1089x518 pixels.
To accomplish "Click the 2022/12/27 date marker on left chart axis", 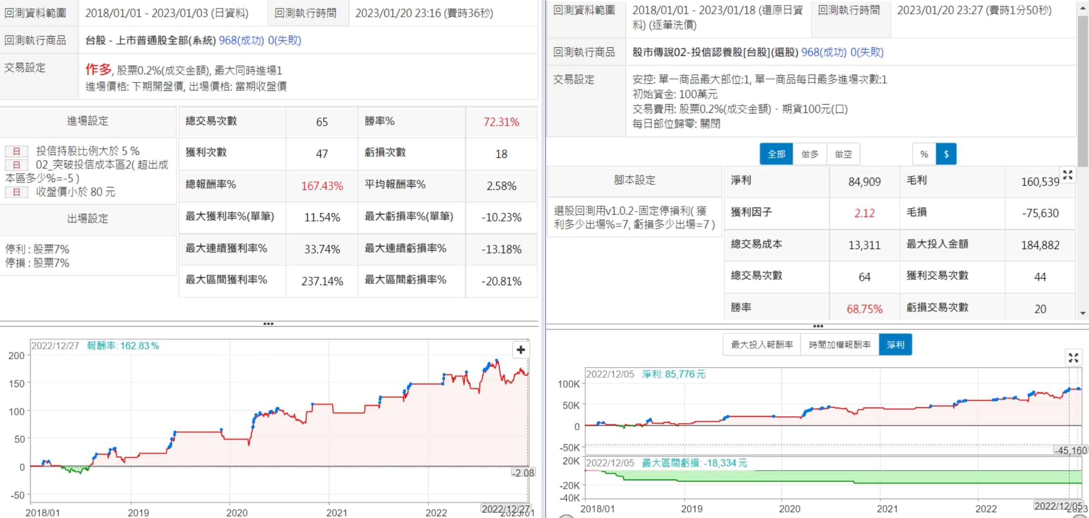I will (x=505, y=509).
